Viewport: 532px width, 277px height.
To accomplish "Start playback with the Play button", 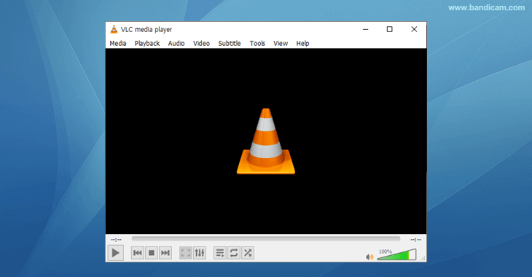I will (116, 253).
